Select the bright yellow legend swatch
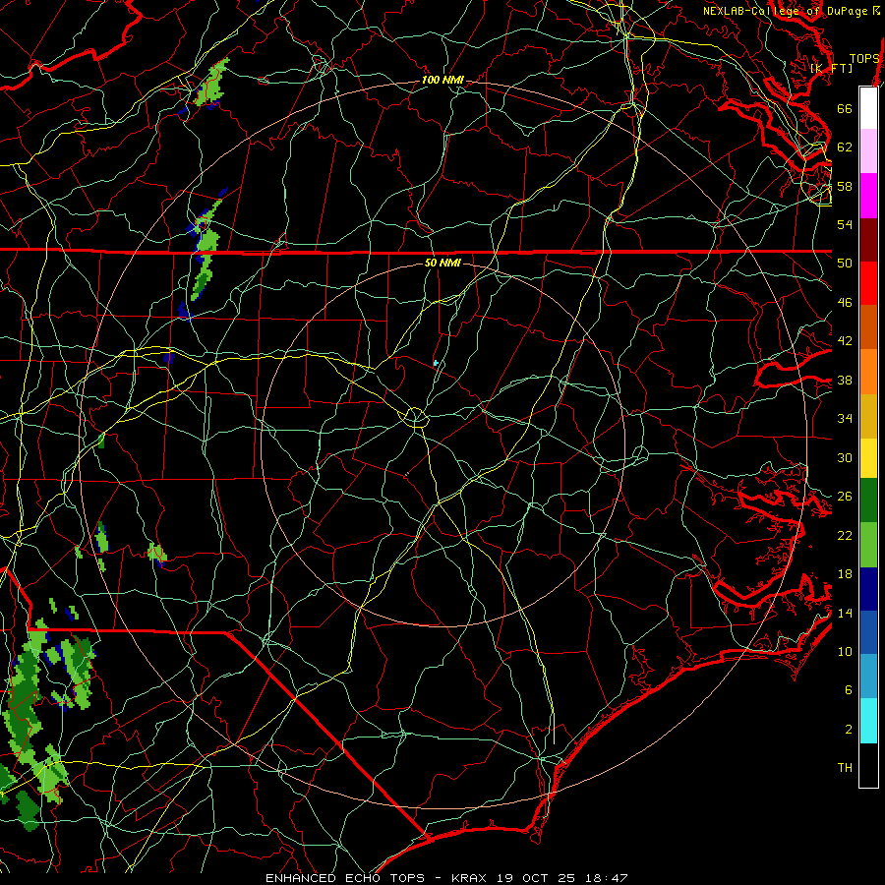 (868, 458)
